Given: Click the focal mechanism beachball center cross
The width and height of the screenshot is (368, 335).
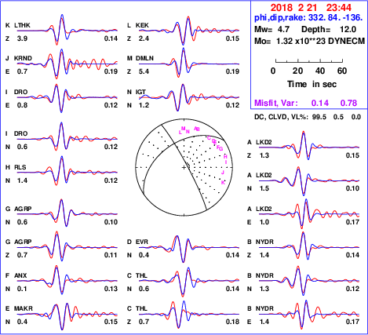Looking at the screenshot, I should pyautogui.click(x=184, y=167).
